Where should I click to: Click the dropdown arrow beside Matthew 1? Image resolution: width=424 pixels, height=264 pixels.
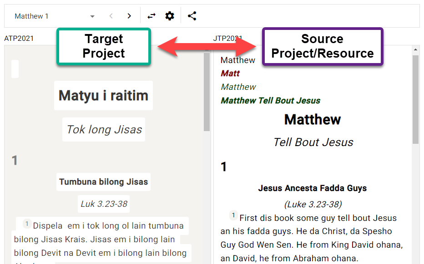tap(92, 16)
